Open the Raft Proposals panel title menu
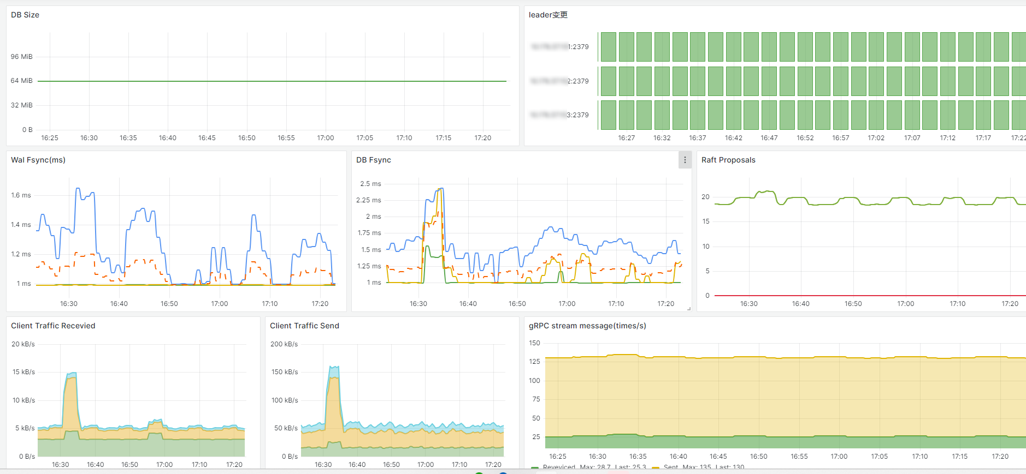This screenshot has height=474, width=1026. (728, 160)
